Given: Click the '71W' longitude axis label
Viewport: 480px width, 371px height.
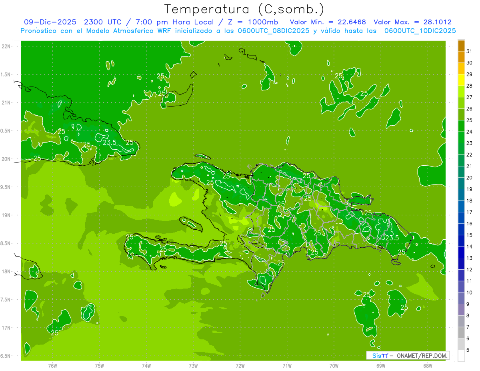Looking at the screenshot, I should [287, 366].
